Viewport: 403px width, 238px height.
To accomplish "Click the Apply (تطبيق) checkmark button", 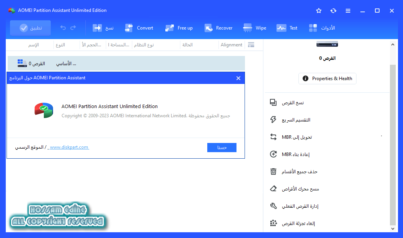I will [30, 28].
